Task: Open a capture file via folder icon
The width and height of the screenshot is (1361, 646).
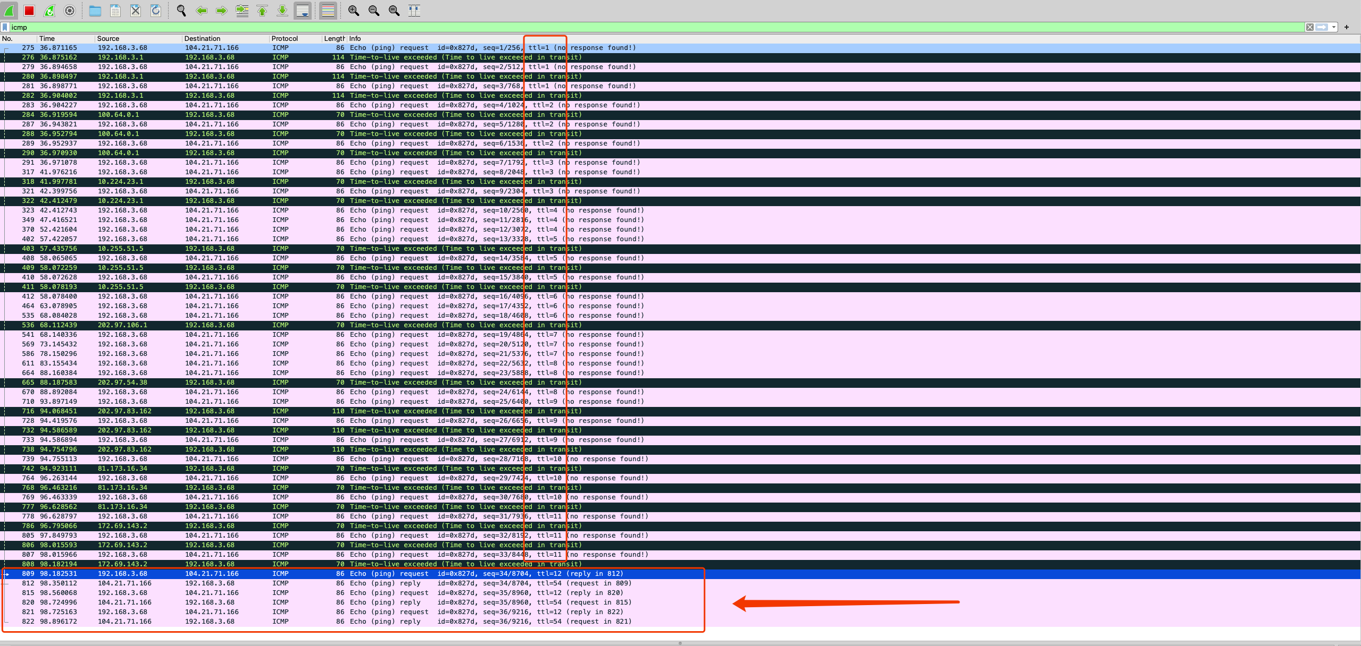Action: click(x=95, y=11)
